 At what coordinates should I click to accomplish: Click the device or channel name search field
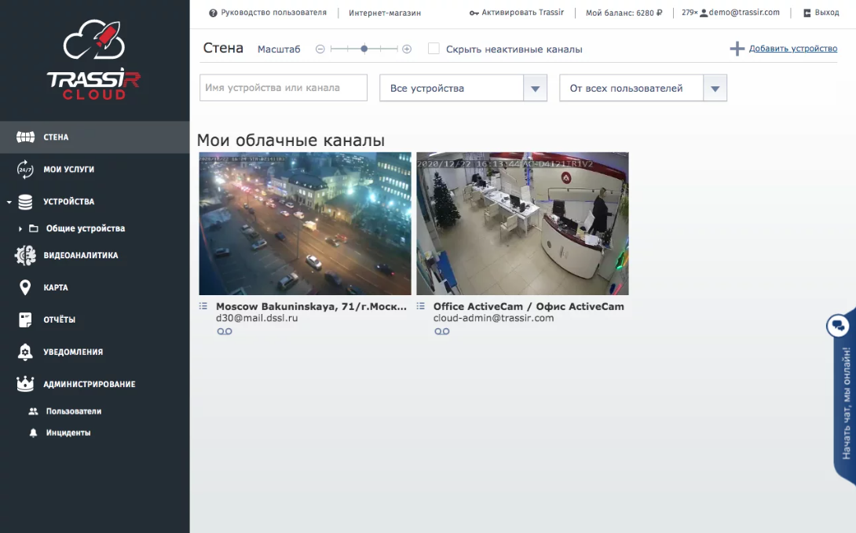(x=284, y=88)
